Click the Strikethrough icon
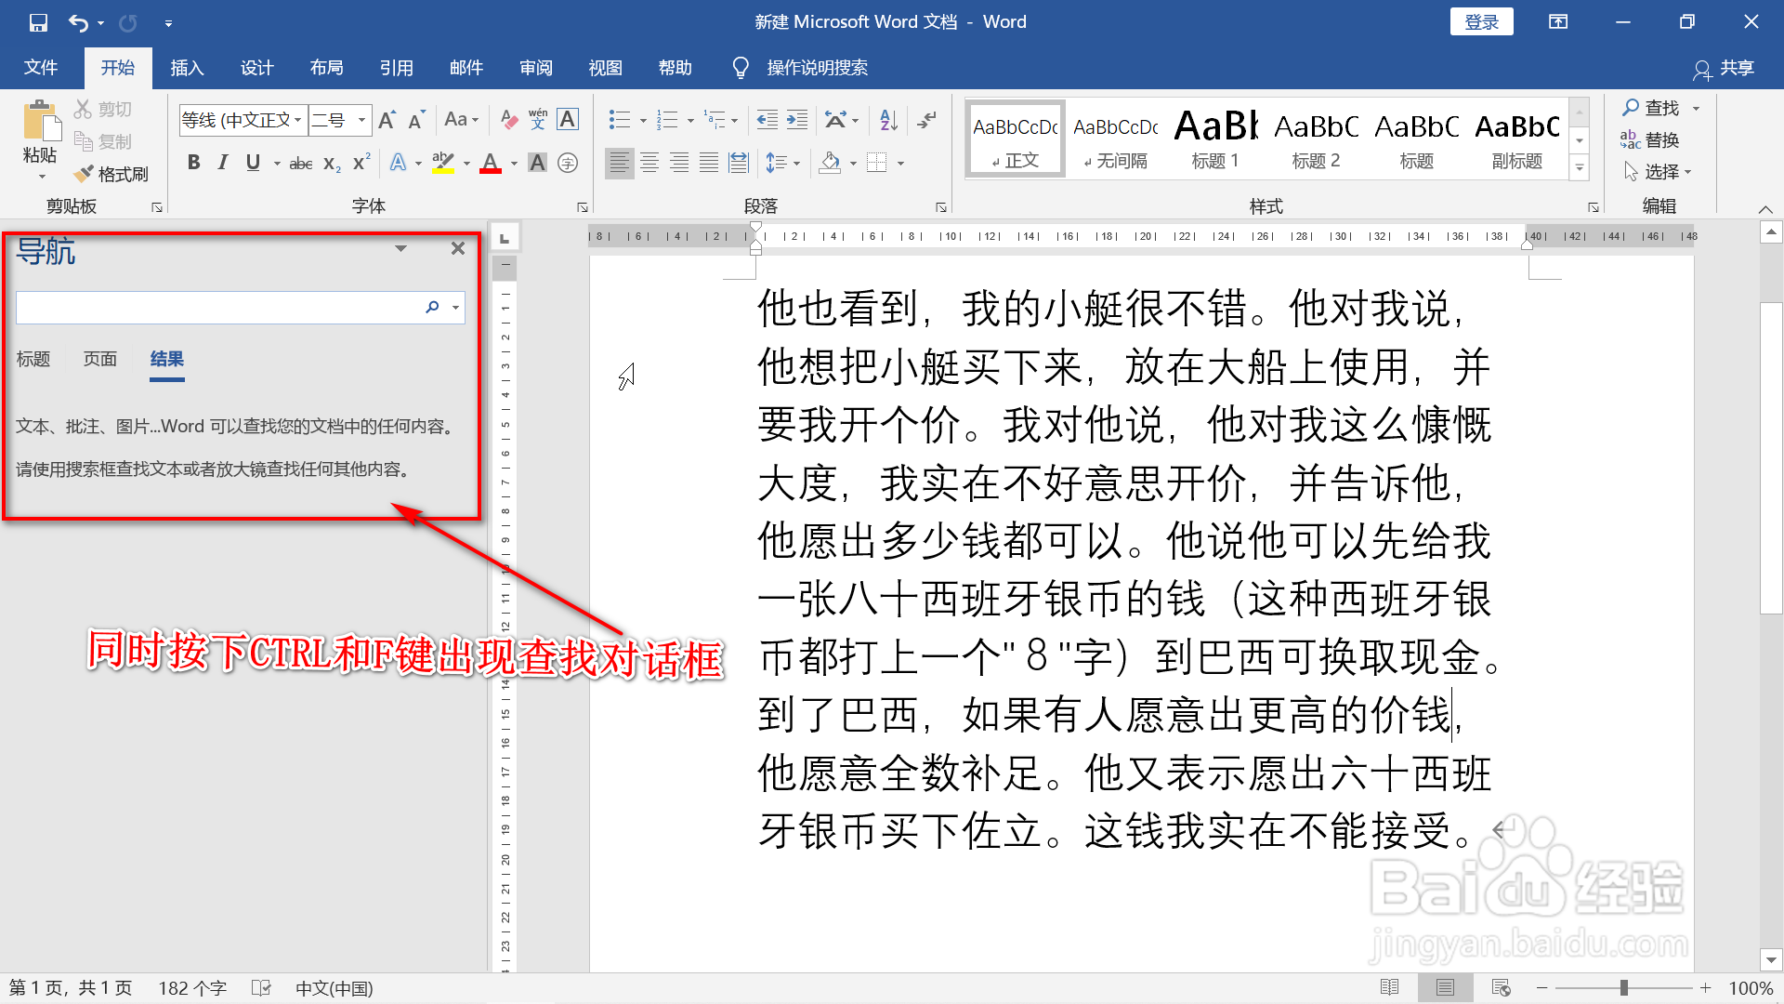 [x=299, y=163]
